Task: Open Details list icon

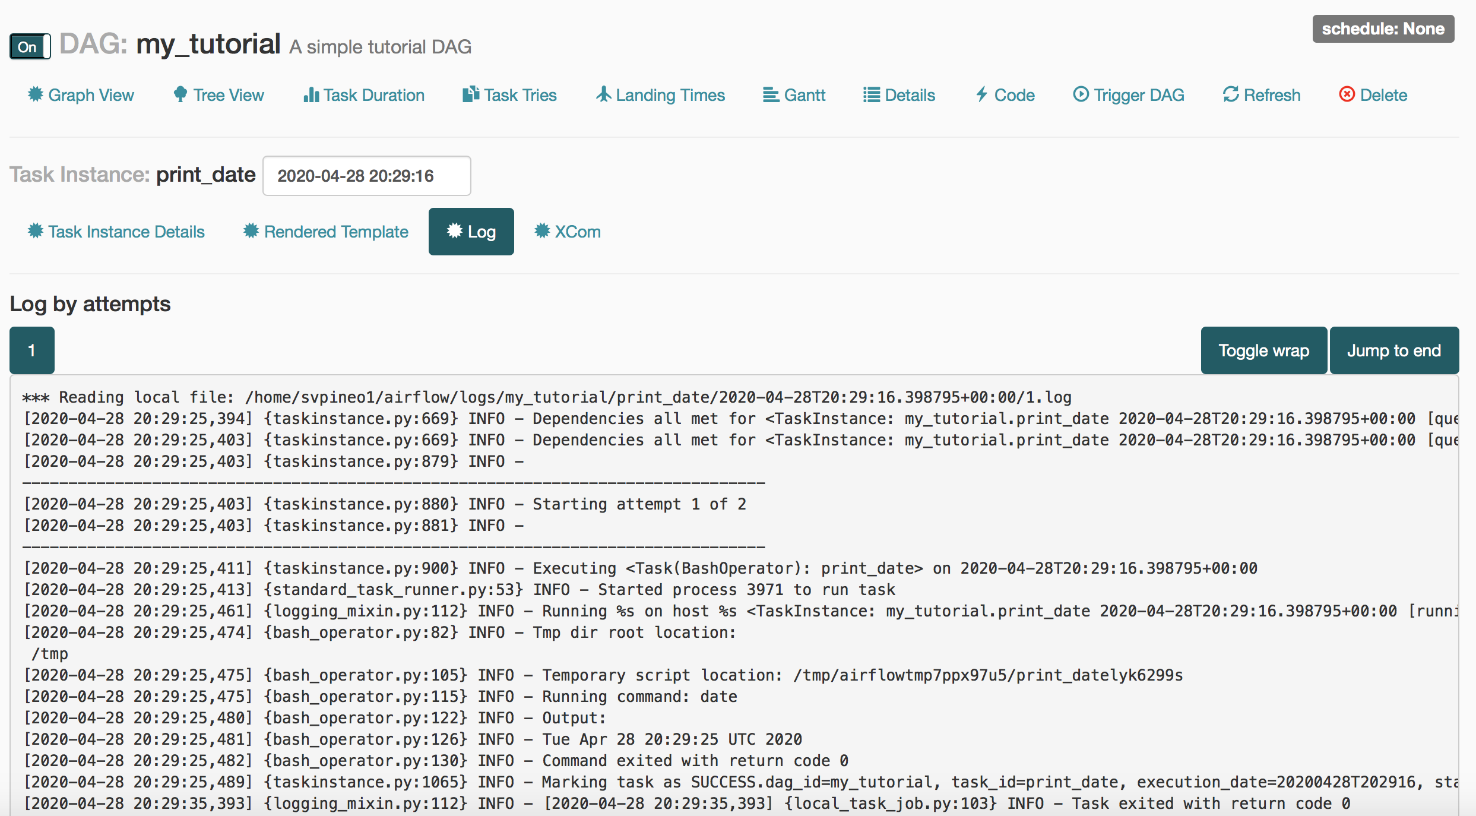Action: pyautogui.click(x=871, y=95)
